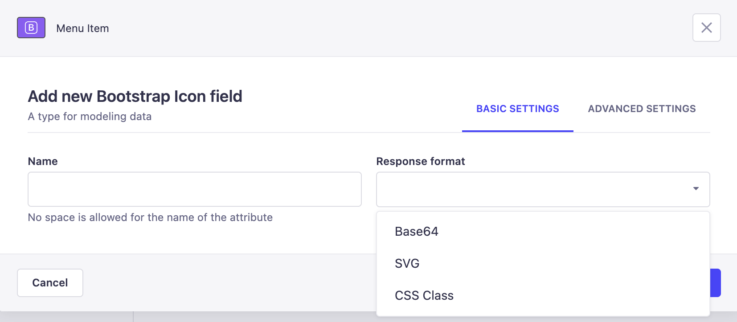Click the Menu Item title text
Image resolution: width=737 pixels, height=322 pixels.
pyautogui.click(x=82, y=28)
